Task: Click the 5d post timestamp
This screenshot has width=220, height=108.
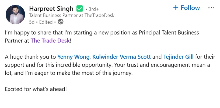Action: click(x=32, y=22)
